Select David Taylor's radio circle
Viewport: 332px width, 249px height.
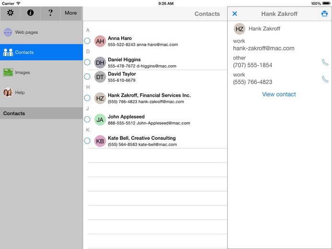(x=87, y=76)
